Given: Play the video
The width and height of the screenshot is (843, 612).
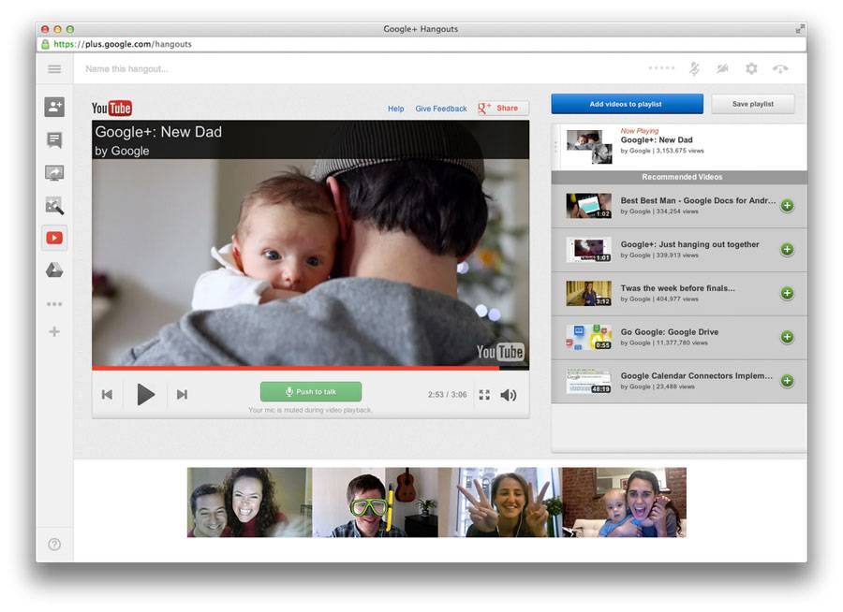Looking at the screenshot, I should [146, 394].
